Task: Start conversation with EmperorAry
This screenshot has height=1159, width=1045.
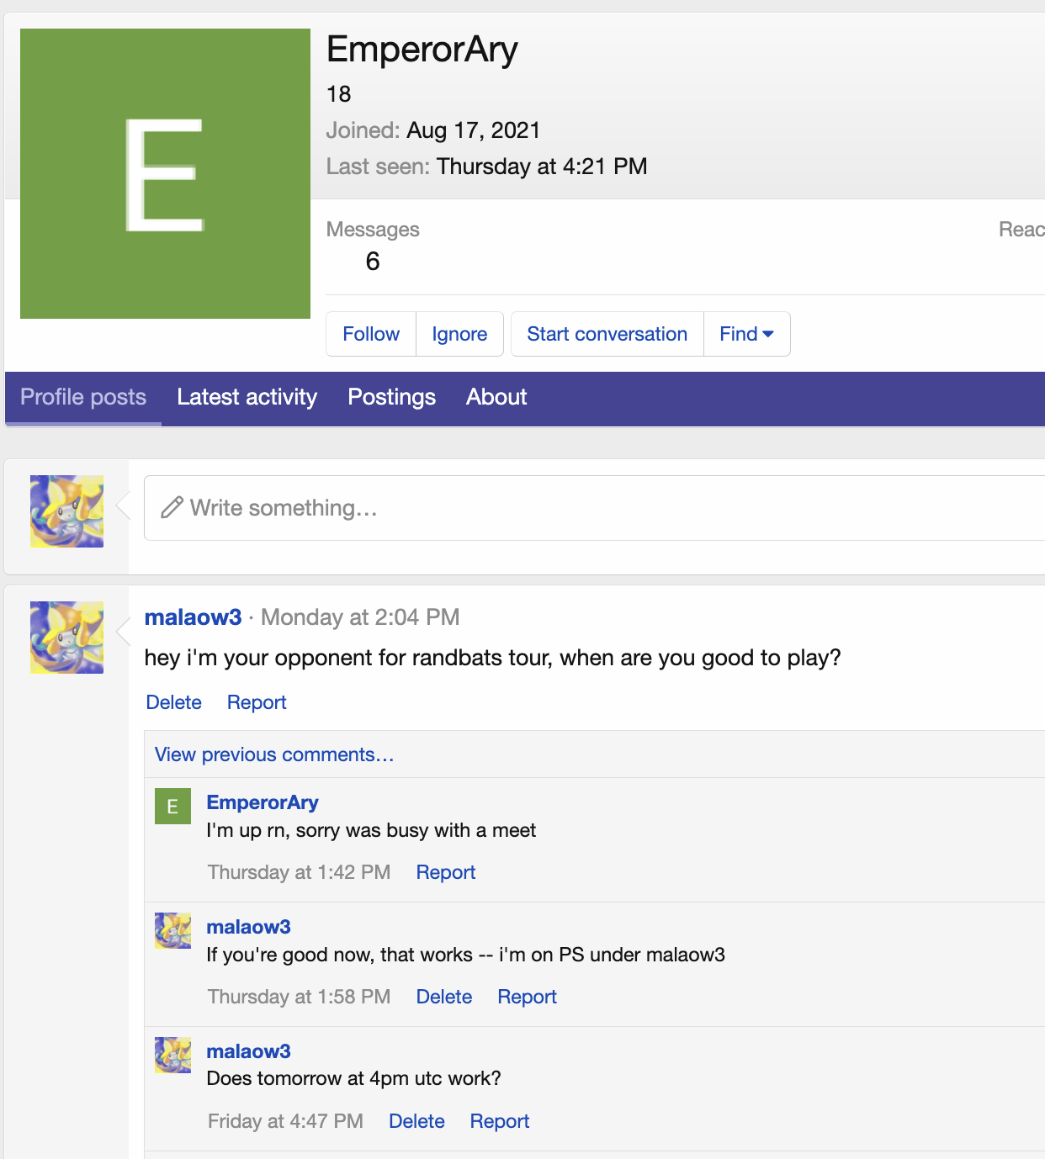Action: pos(607,334)
